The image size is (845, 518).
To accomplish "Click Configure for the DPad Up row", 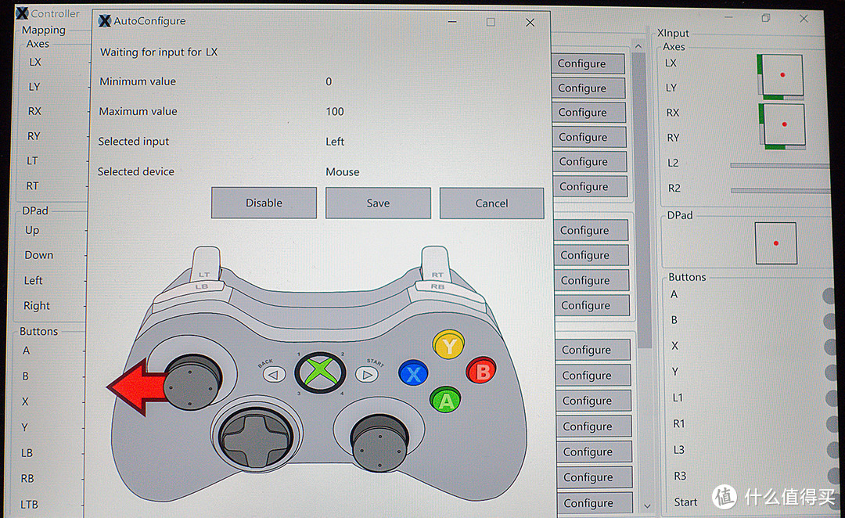I will click(591, 230).
